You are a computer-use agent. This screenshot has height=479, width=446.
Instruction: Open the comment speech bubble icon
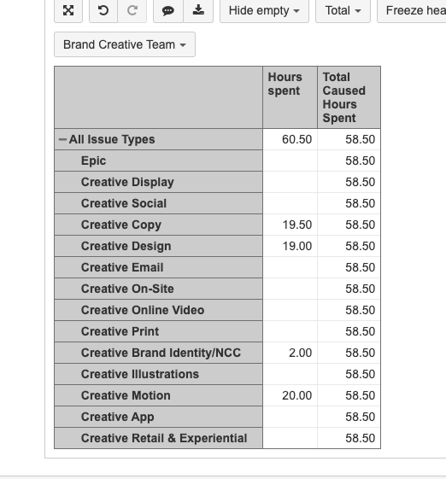coord(168,11)
